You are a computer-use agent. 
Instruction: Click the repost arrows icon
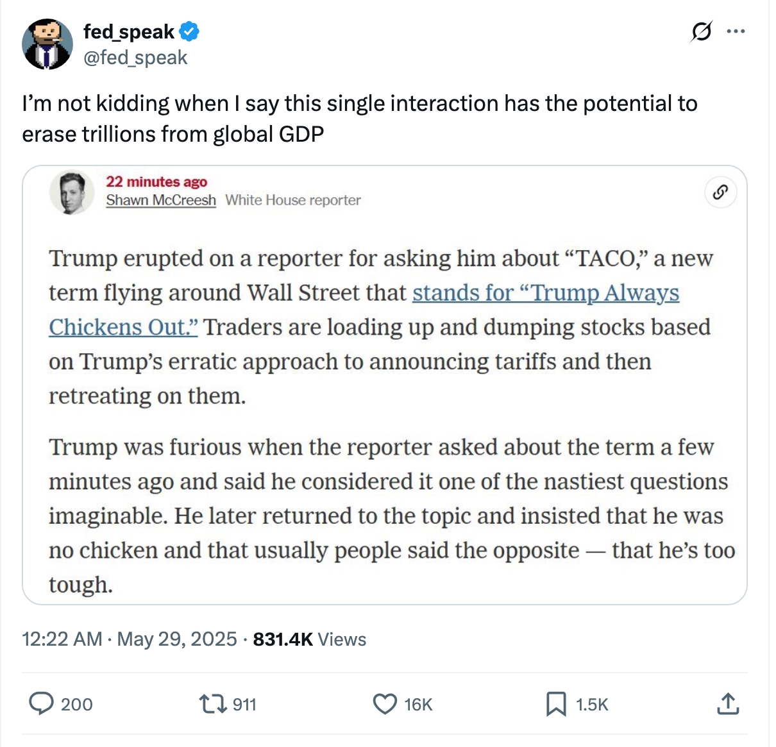pos(213,704)
